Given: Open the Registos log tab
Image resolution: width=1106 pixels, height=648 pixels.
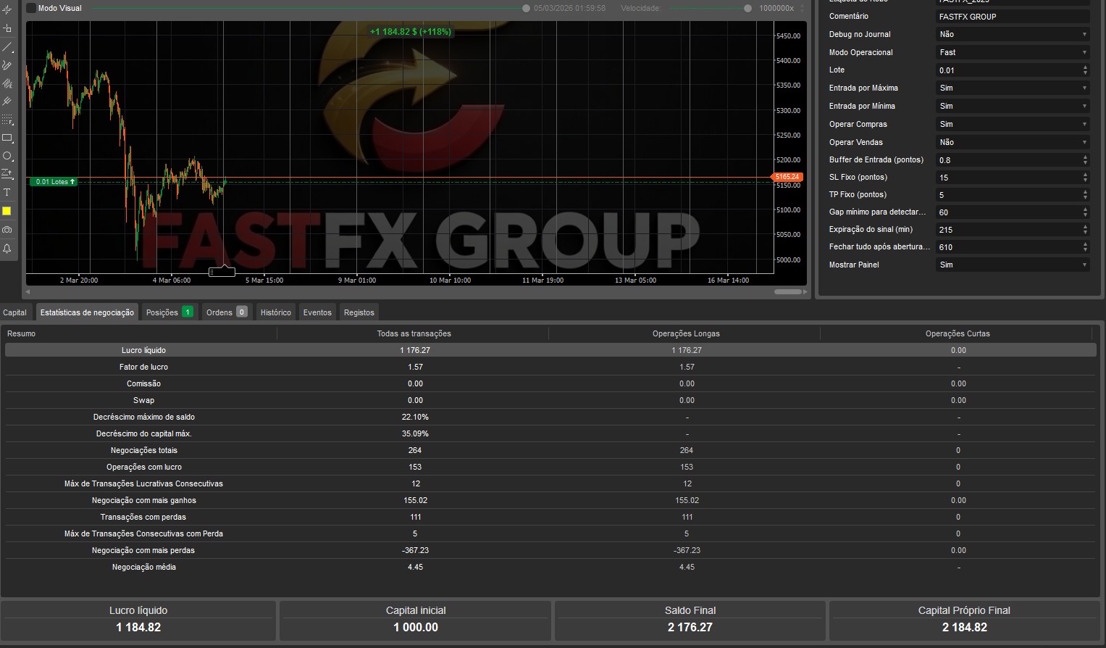Looking at the screenshot, I should 359,312.
